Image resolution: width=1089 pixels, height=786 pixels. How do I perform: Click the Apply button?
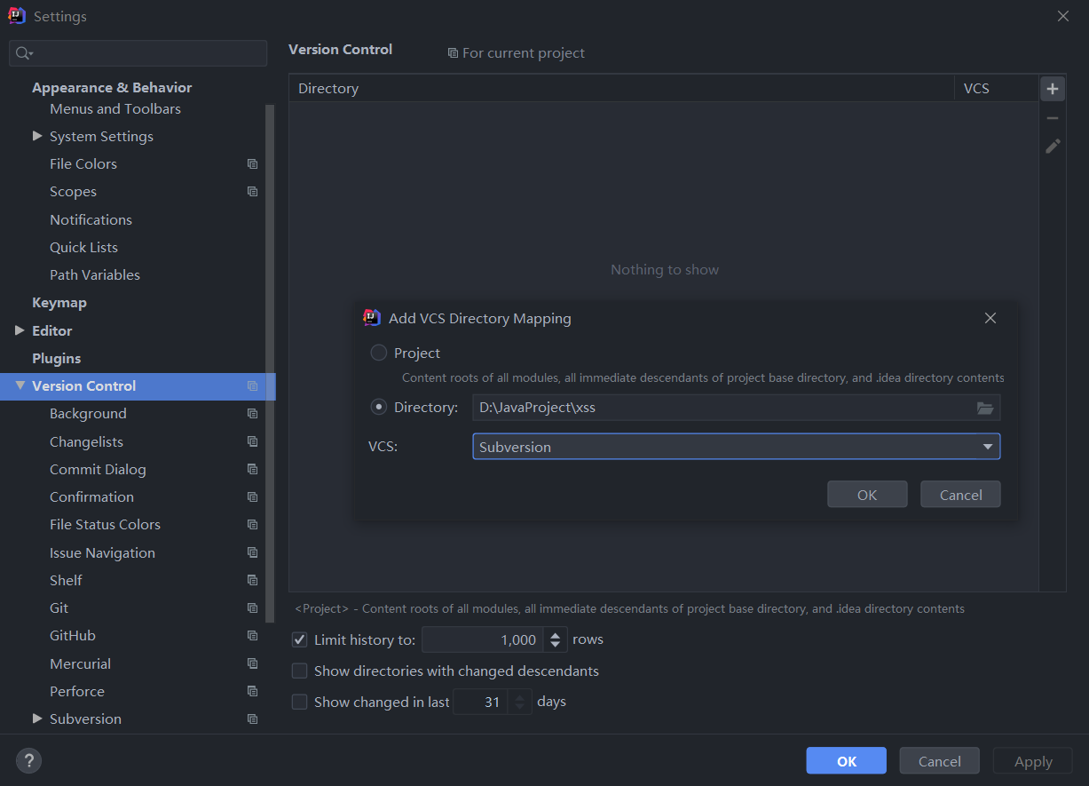pyautogui.click(x=1033, y=761)
